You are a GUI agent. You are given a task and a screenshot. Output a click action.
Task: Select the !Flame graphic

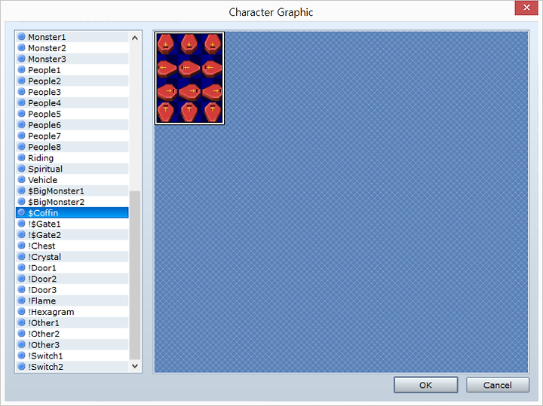point(72,301)
